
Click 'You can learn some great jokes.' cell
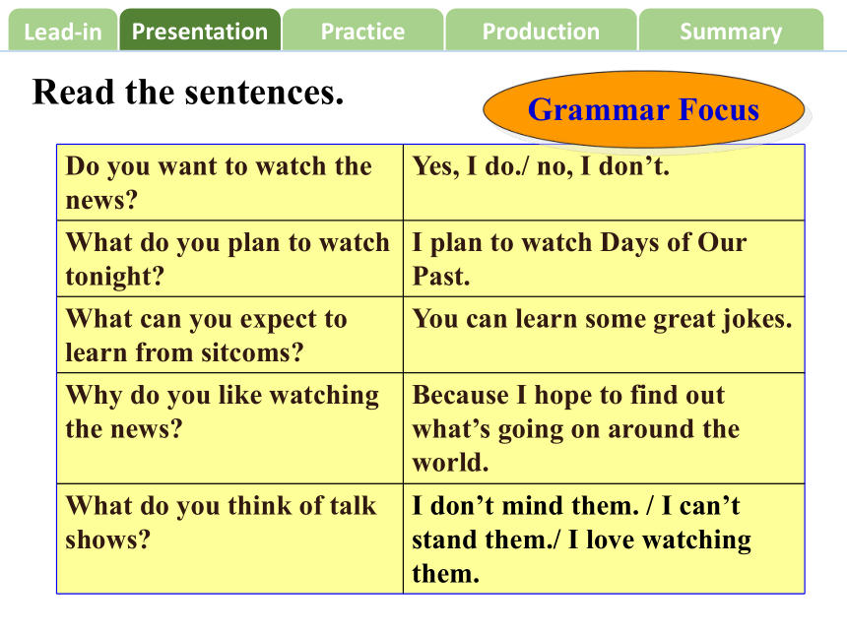coord(604,335)
